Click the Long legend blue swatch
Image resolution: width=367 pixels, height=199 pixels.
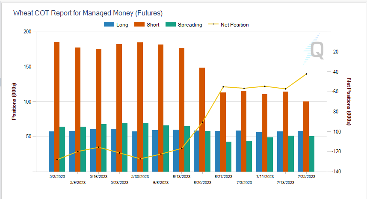[109, 24]
